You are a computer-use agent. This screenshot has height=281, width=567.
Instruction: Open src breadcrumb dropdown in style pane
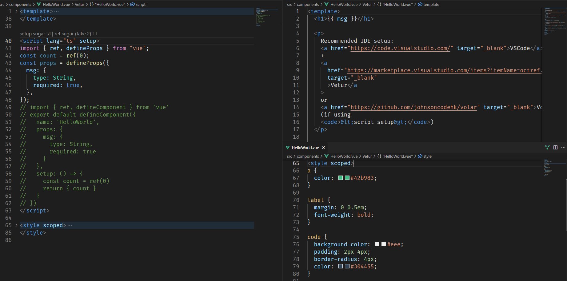pos(289,156)
